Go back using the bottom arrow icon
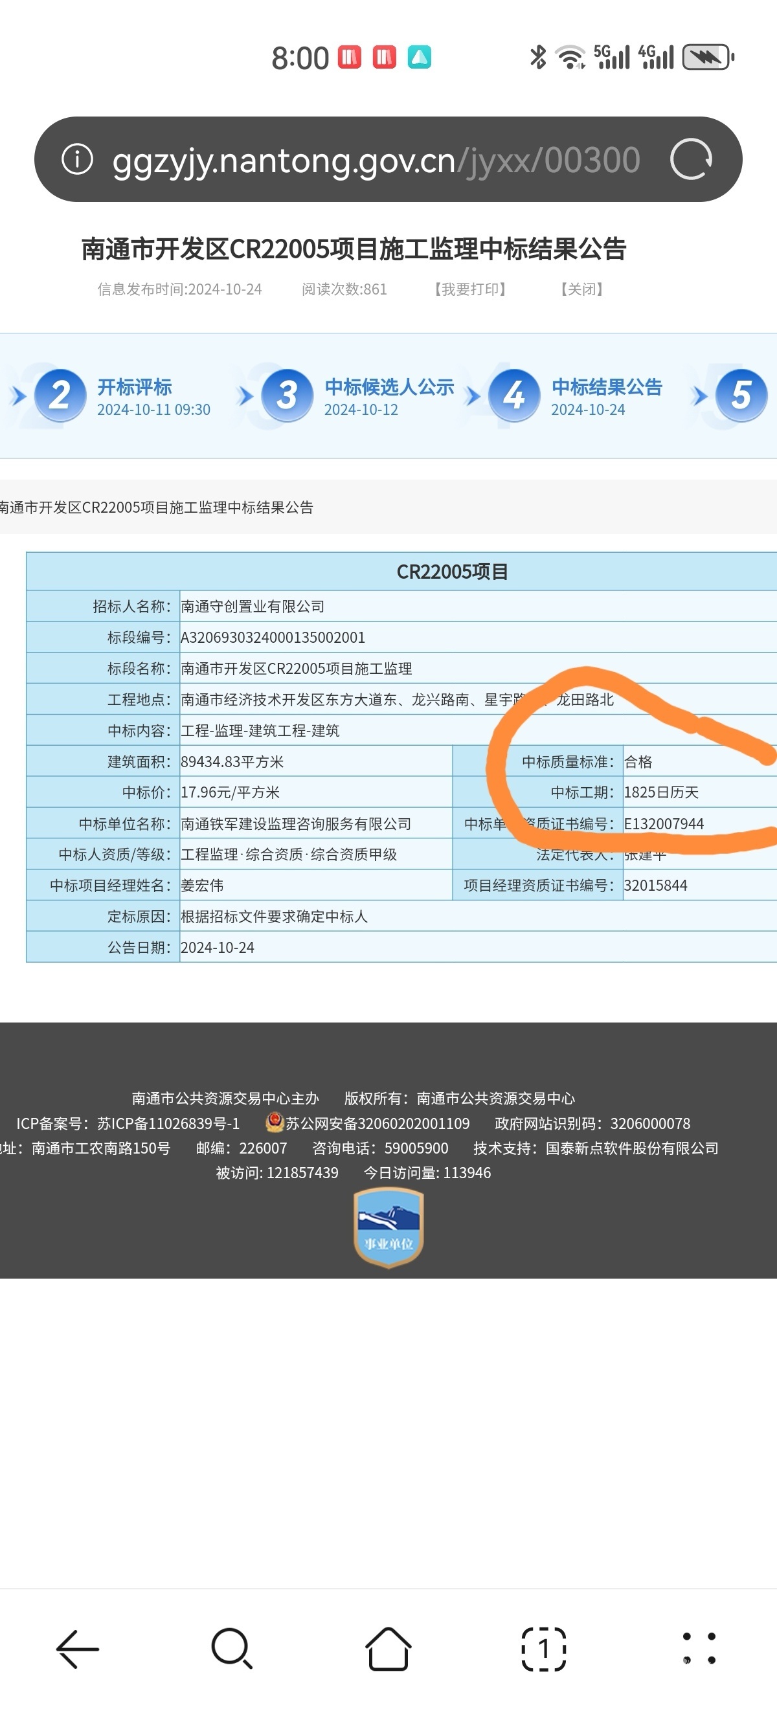The image size is (777, 1709). pyautogui.click(x=78, y=1649)
